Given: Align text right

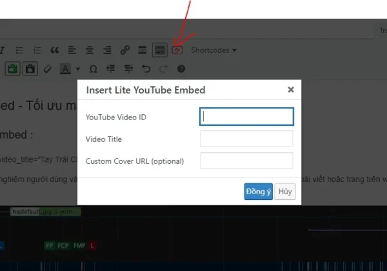Looking at the screenshot, I should (x=107, y=50).
